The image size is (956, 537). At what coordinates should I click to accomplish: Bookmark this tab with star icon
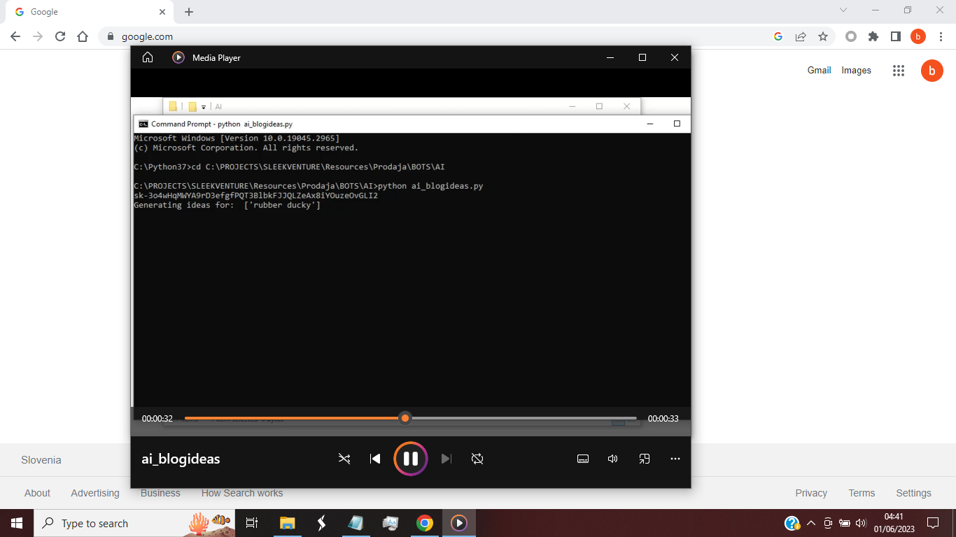(823, 36)
